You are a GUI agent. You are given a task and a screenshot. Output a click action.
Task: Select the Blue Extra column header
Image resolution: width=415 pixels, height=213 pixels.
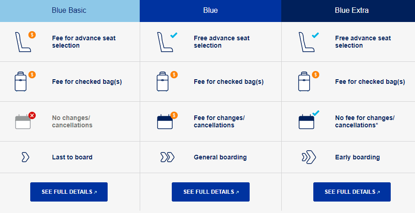pyautogui.click(x=348, y=11)
